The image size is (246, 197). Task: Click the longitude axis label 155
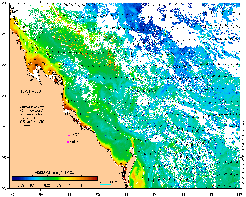[183, 195]
